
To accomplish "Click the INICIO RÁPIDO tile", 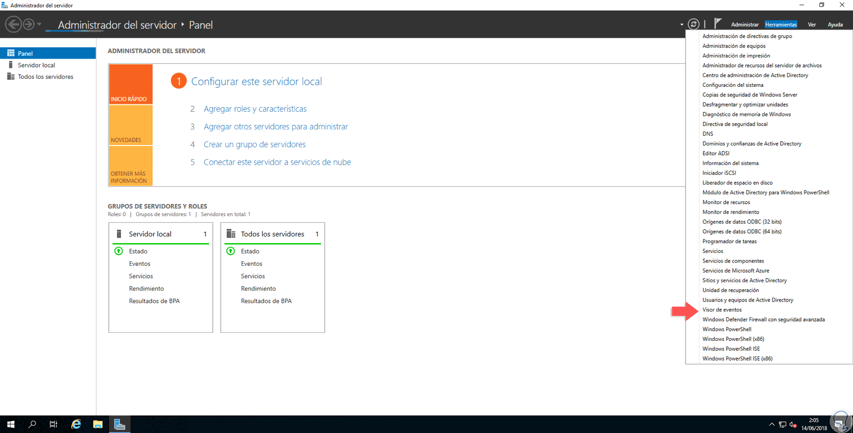I will (131, 84).
